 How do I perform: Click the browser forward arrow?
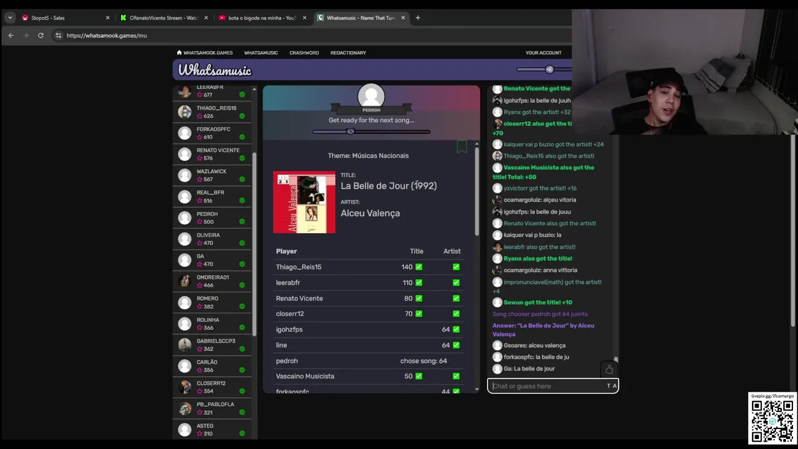[26, 36]
